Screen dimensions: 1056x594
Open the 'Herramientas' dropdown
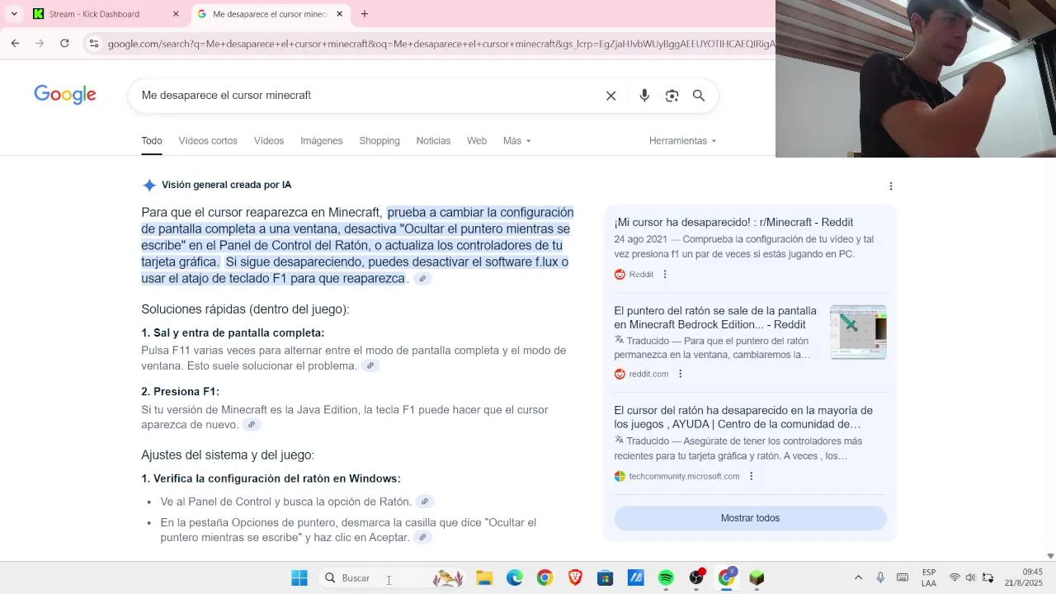pyautogui.click(x=682, y=141)
